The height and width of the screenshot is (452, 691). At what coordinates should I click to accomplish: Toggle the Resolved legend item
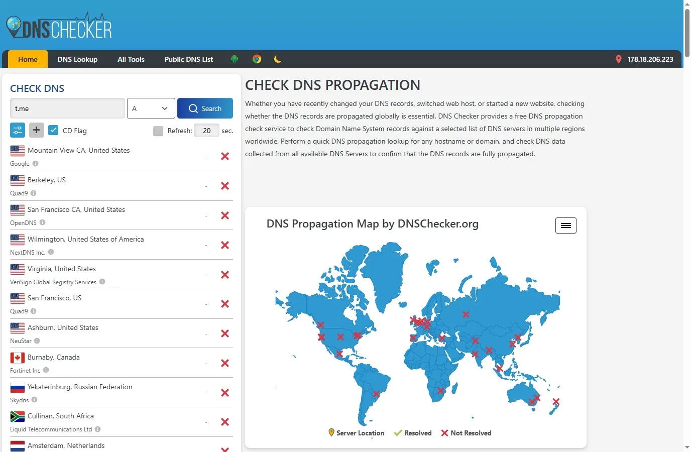[413, 433]
